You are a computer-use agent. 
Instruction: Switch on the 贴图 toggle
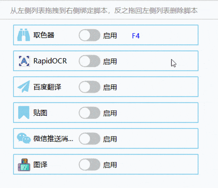[x=89, y=113]
